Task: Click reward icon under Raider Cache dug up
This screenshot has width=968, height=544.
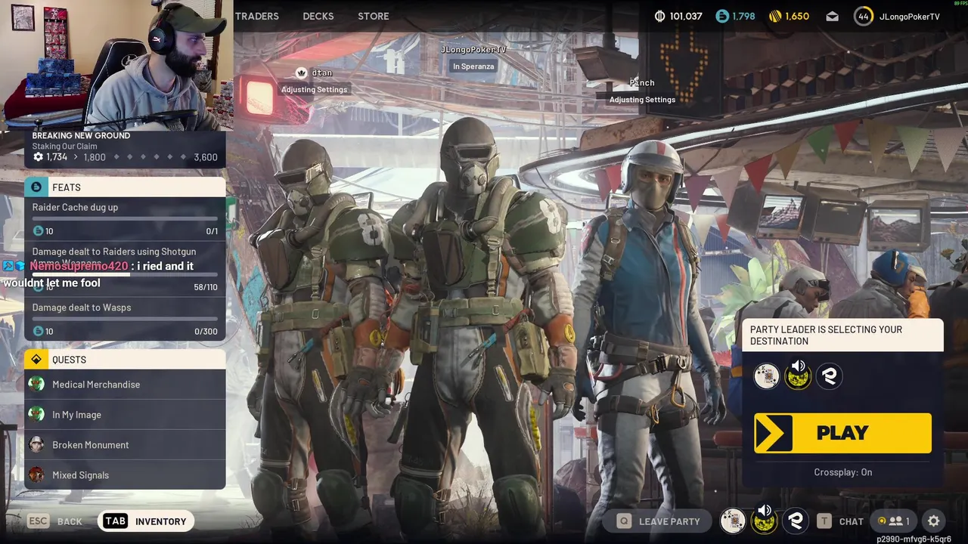Action: pos(38,231)
